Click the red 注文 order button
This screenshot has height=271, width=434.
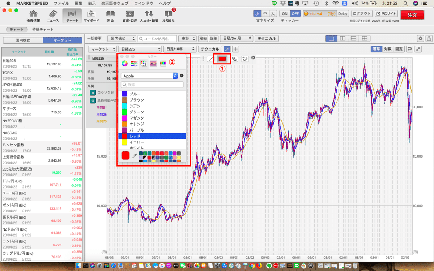coord(412,15)
